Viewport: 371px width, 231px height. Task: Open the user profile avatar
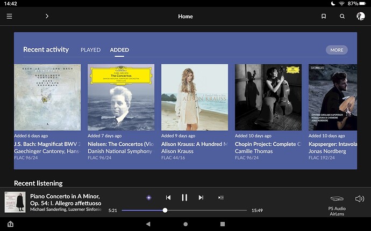tap(361, 16)
